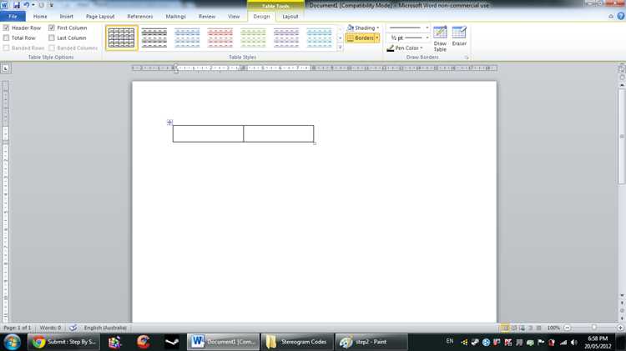Switch to the Review tab
This screenshot has height=351, width=626.
pyautogui.click(x=207, y=17)
